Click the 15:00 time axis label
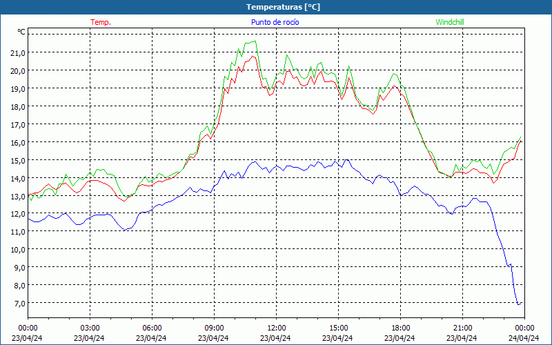Image resolution: width=552 pixels, height=345 pixels. 338,328
